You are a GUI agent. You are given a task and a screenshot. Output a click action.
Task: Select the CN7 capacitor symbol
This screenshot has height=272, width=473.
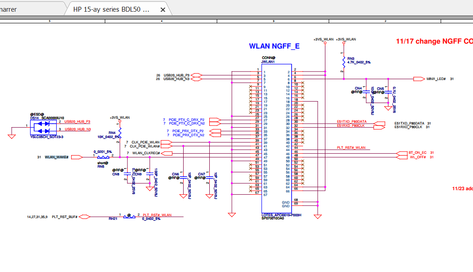(x=209, y=178)
